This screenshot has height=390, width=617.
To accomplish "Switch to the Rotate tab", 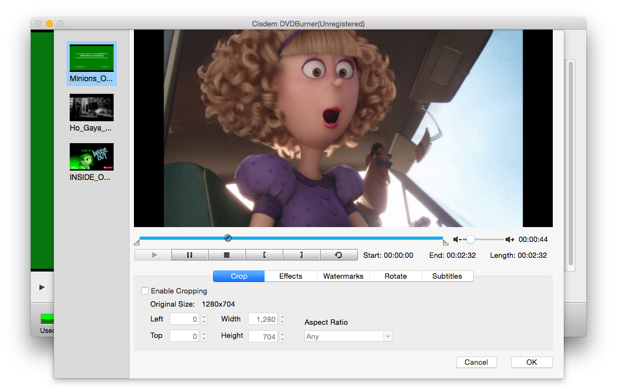I will 396,276.
